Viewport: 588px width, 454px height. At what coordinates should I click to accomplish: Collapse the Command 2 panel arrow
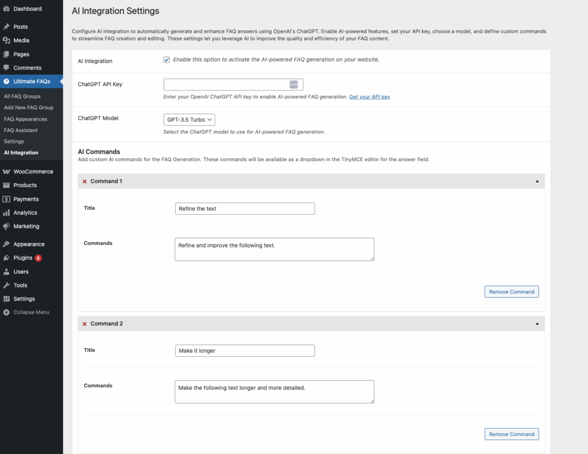(537, 324)
